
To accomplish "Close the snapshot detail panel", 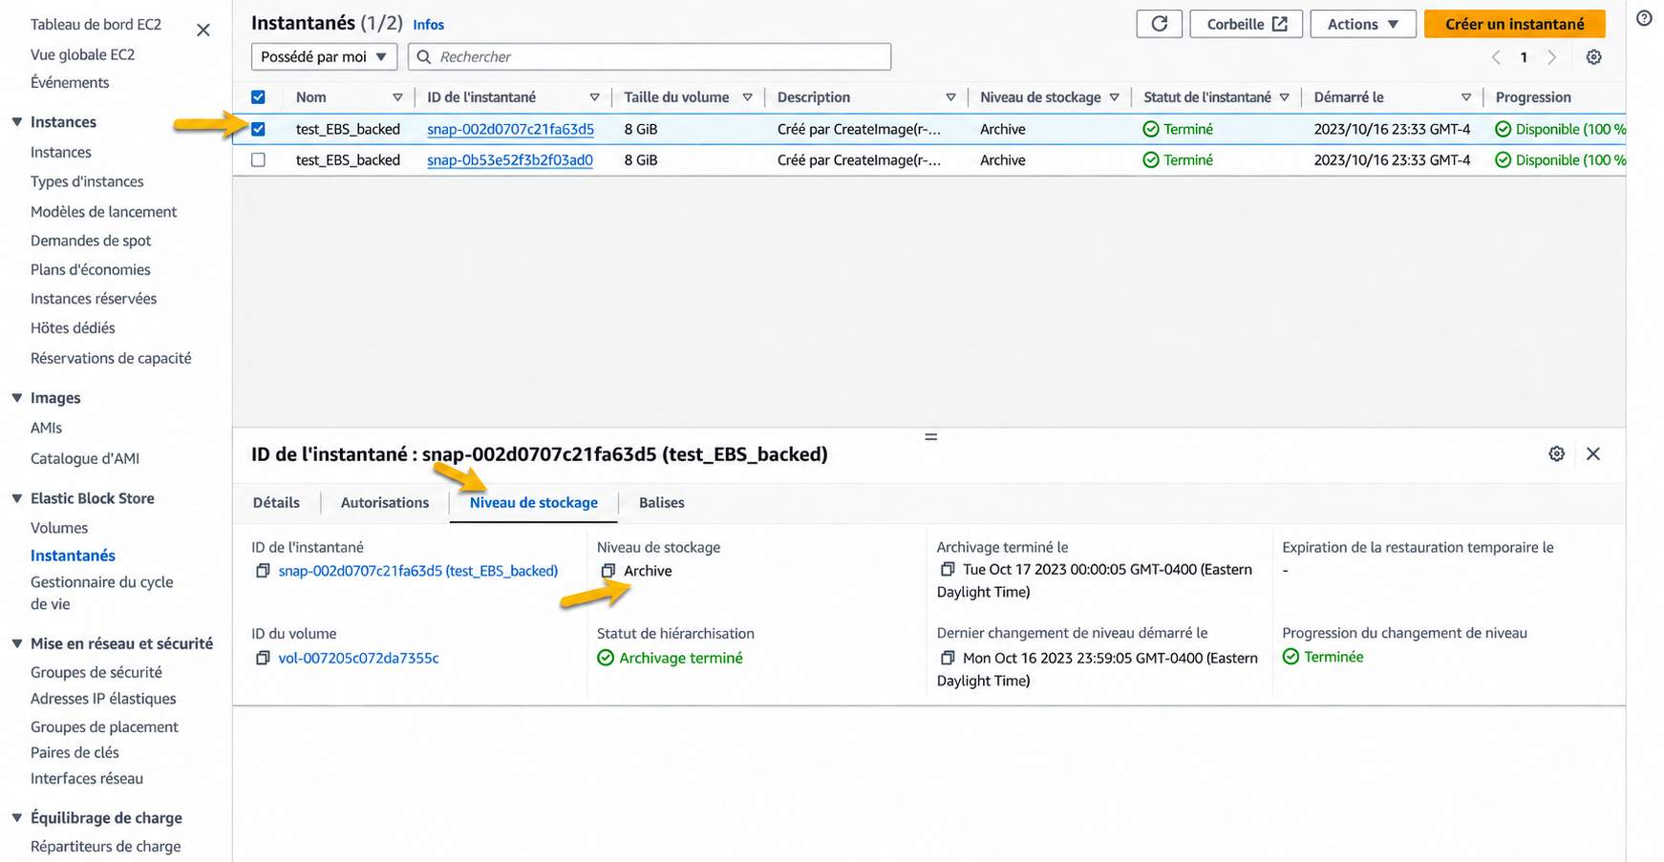I will tap(1592, 453).
